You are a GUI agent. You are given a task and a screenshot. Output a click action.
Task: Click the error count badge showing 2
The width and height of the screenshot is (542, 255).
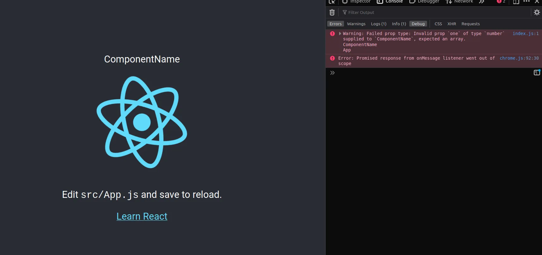tap(501, 2)
